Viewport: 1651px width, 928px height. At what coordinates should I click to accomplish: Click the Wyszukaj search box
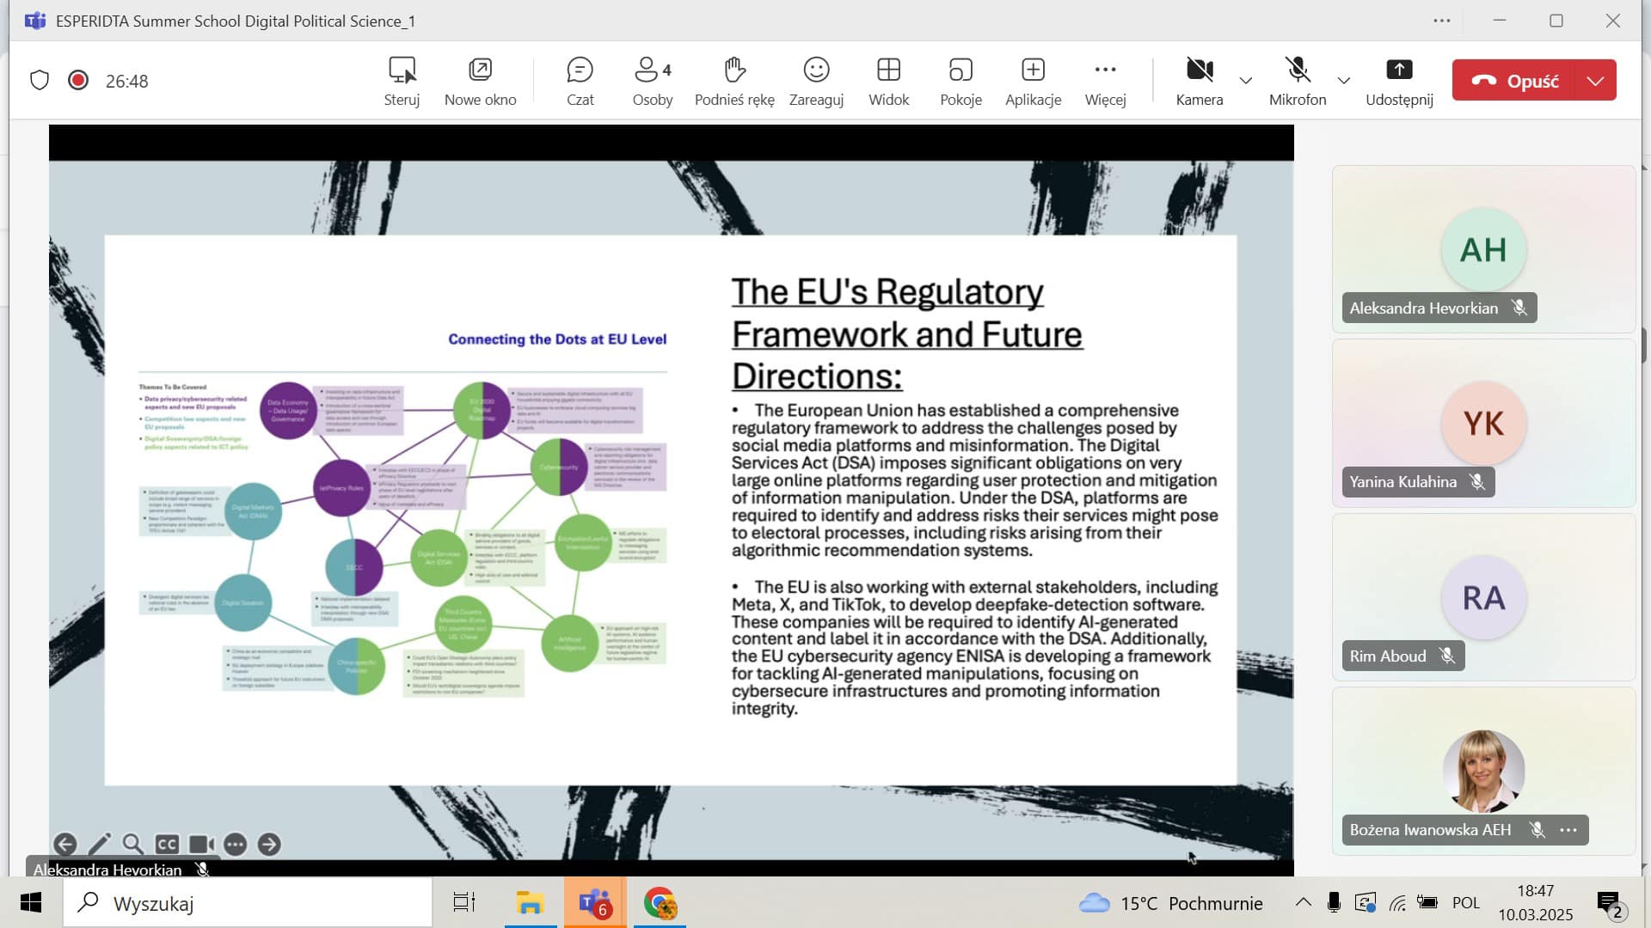[x=248, y=903]
